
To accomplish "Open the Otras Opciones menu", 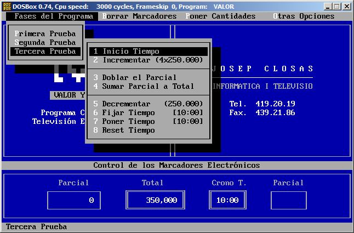I will [304, 16].
